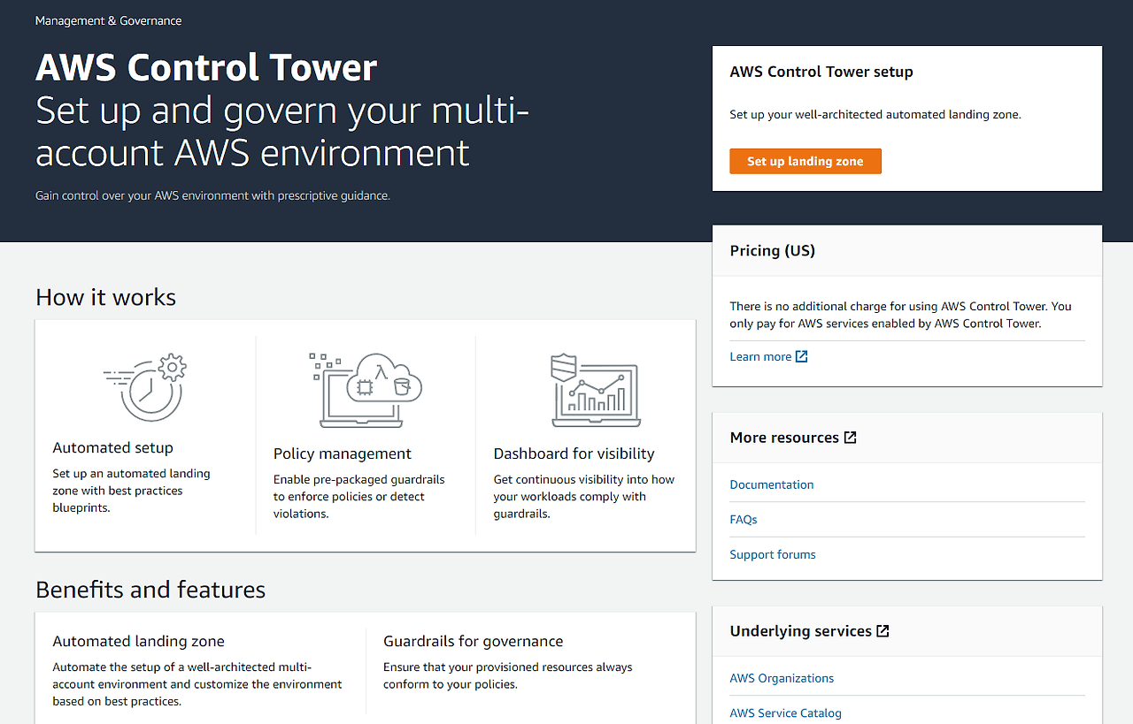The width and height of the screenshot is (1133, 724).
Task: Click the More resources heading text
Action: click(x=784, y=438)
